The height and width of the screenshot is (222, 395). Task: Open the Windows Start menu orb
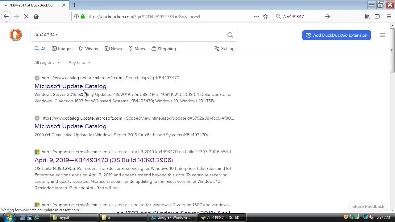(x=8, y=217)
